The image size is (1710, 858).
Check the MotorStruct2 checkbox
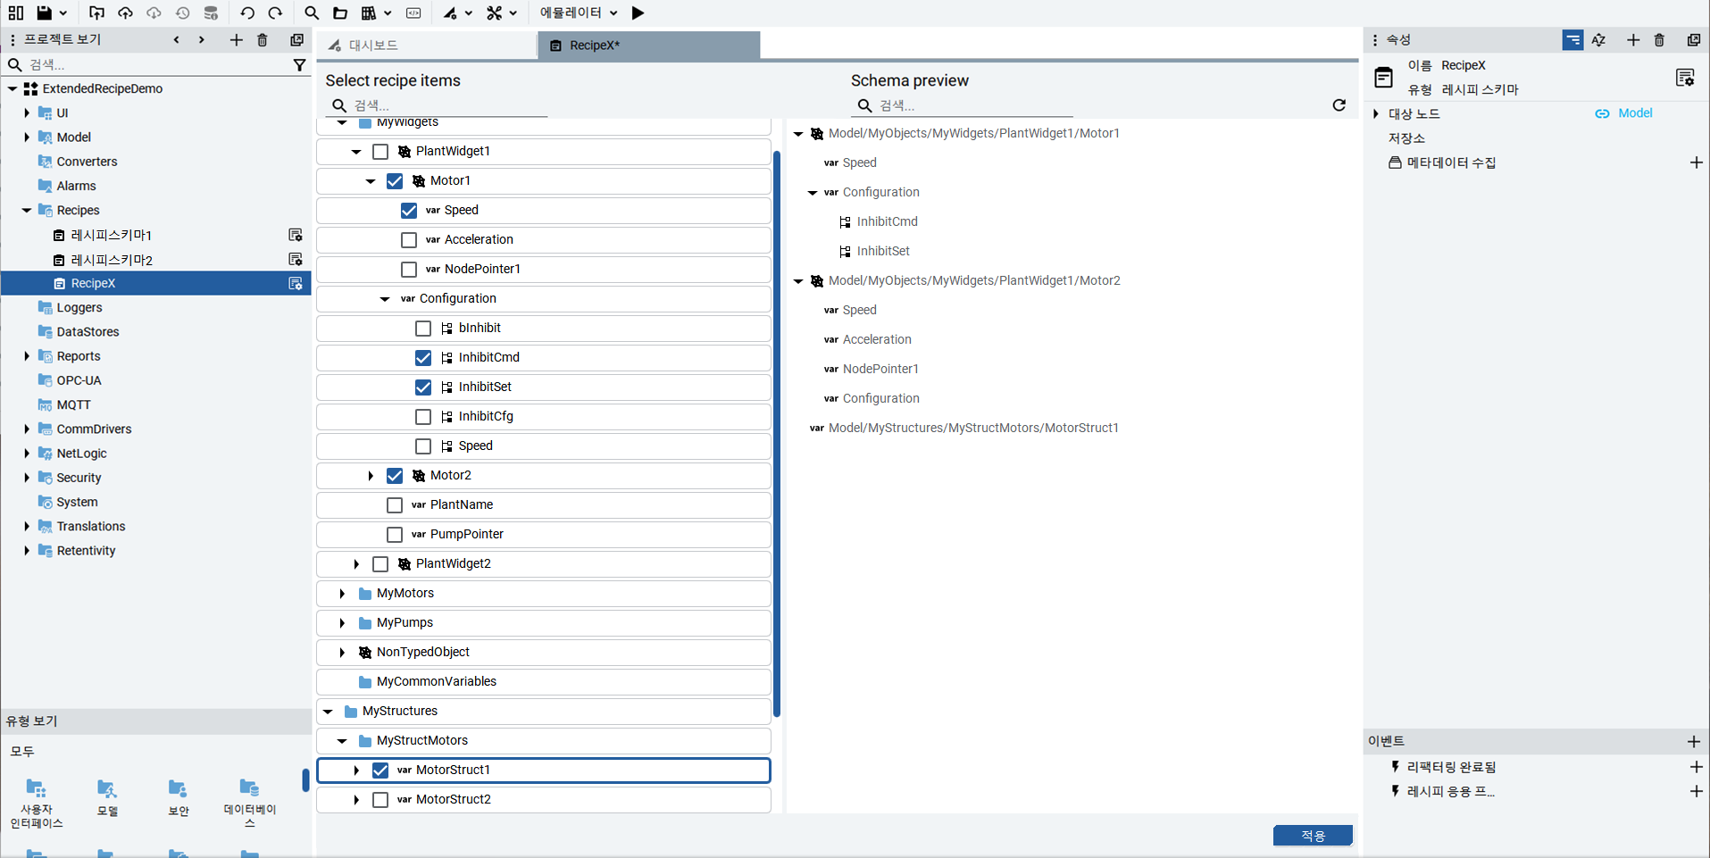coord(380,799)
